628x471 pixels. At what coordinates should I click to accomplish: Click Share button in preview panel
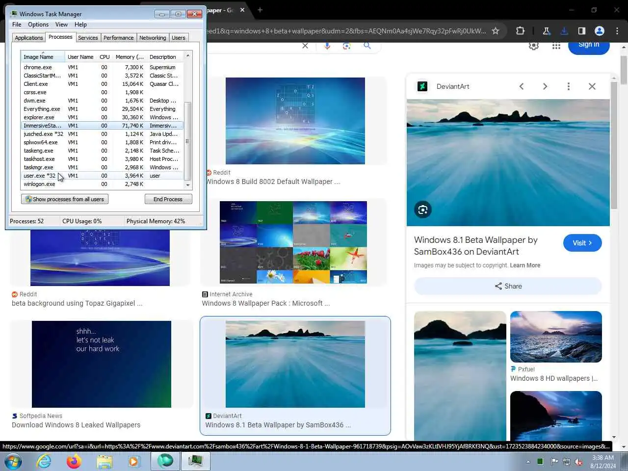pos(508,286)
